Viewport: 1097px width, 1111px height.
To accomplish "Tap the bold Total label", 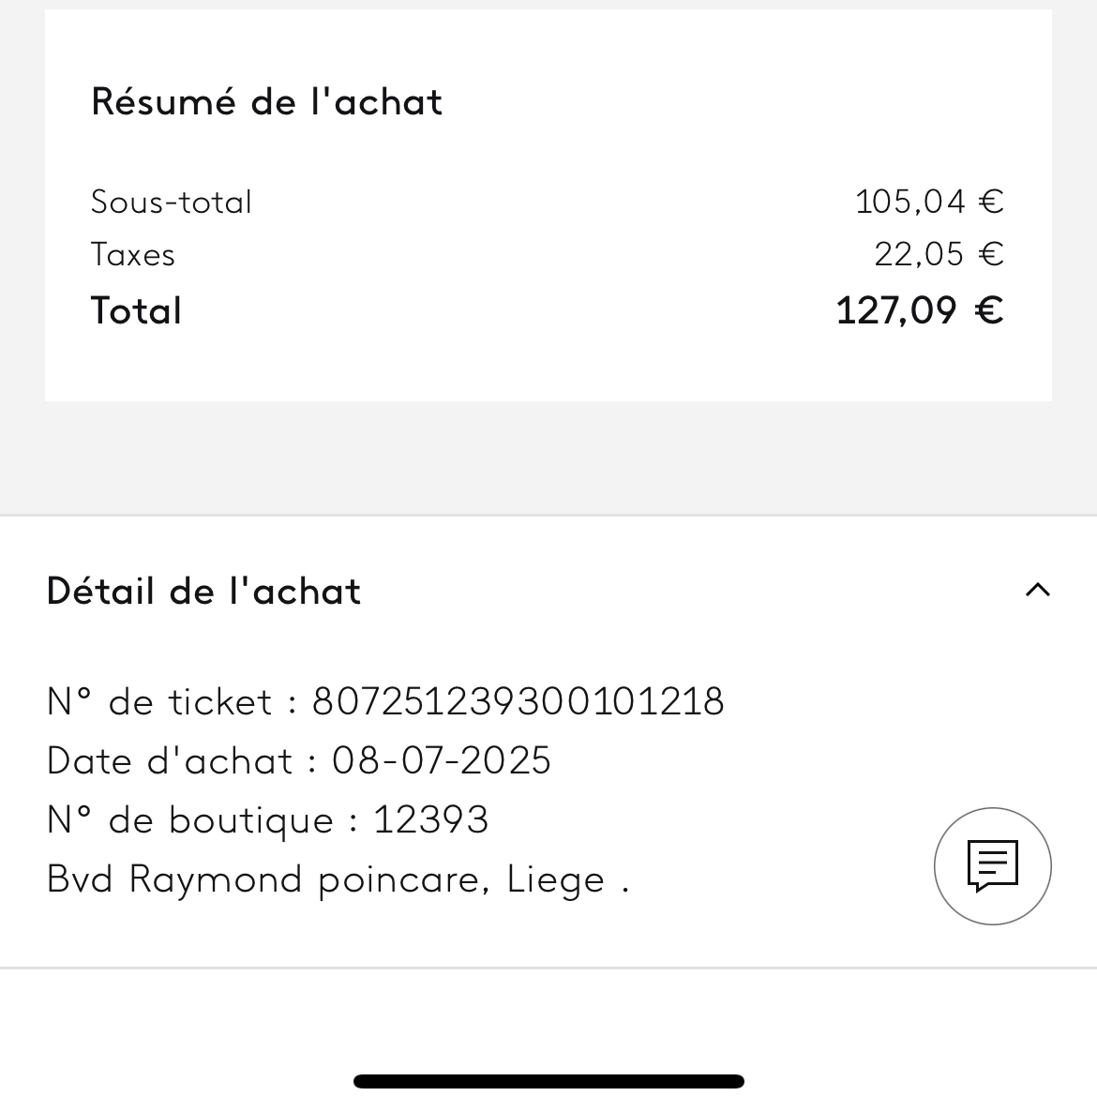I will click(x=136, y=310).
